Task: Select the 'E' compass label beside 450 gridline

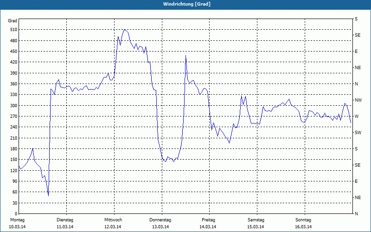Action: point(356,52)
